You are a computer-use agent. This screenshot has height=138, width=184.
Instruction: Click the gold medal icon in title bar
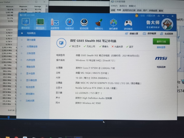click(x=136, y=15)
